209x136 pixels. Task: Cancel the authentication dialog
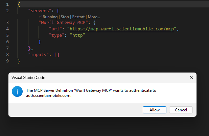point(181,110)
